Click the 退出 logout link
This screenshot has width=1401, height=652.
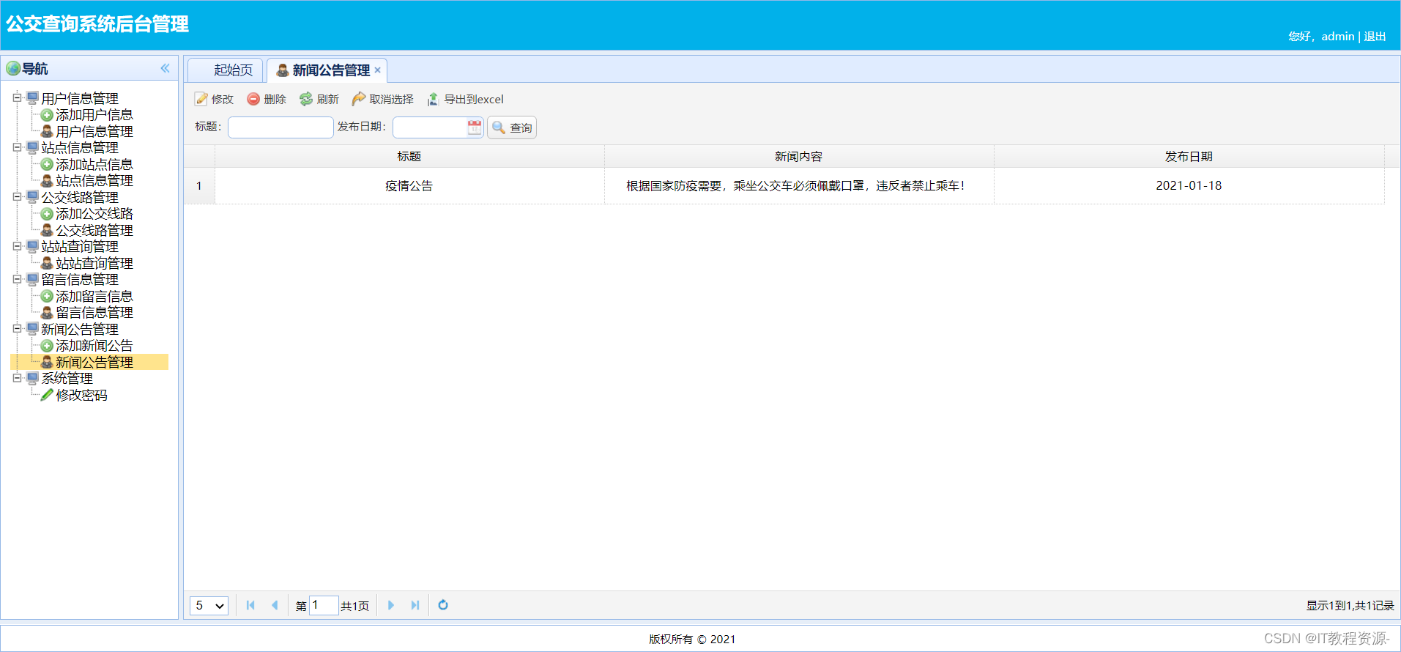click(1375, 37)
